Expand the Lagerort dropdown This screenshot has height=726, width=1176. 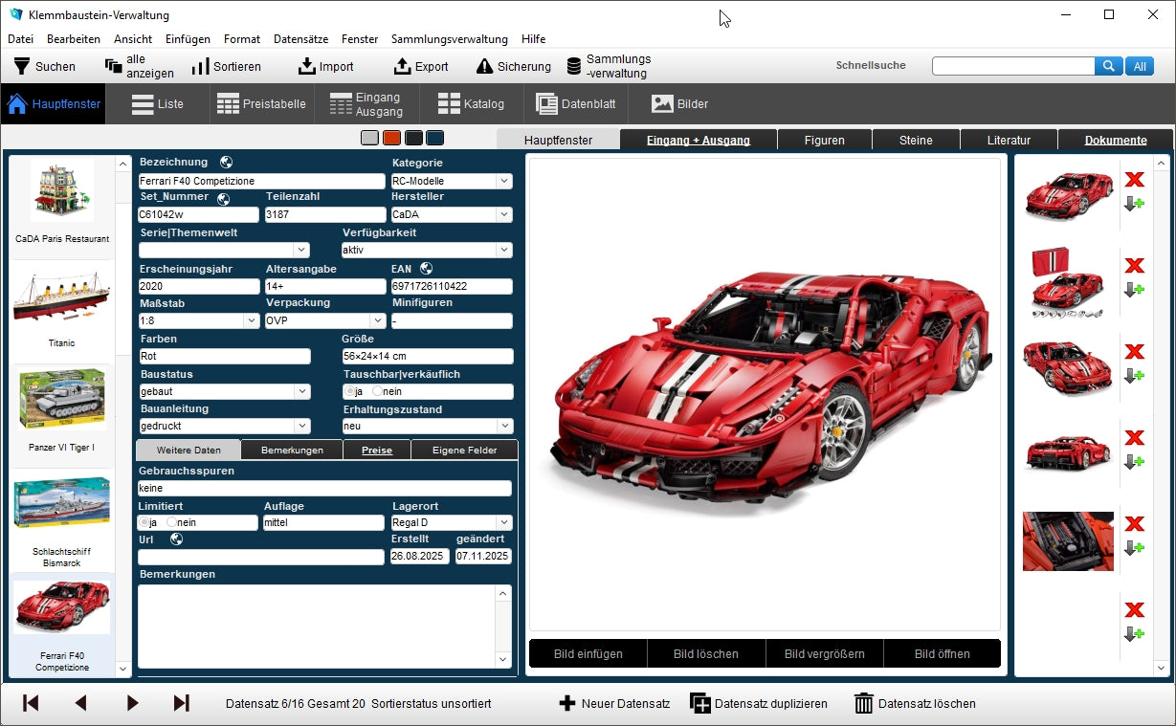(503, 523)
